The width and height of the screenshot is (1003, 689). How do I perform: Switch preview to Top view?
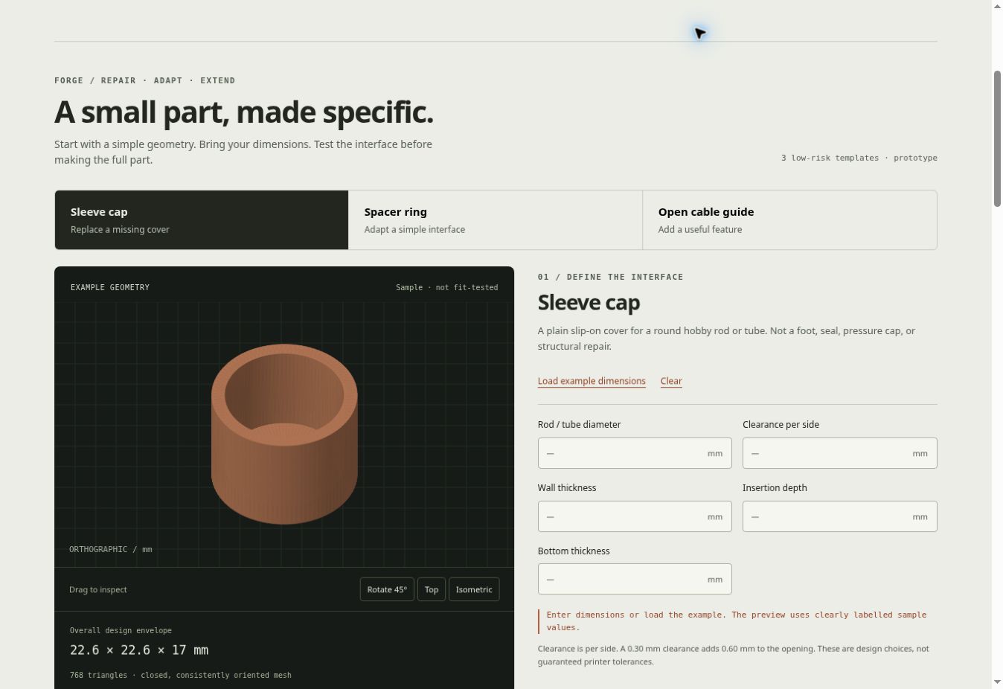432,589
